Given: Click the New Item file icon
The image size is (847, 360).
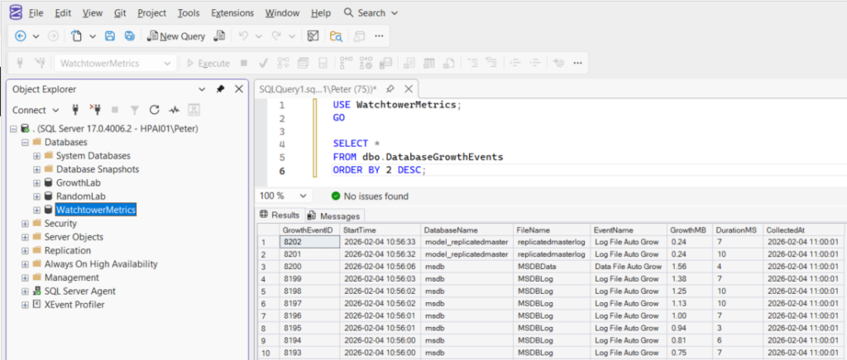Looking at the screenshot, I should 77,36.
